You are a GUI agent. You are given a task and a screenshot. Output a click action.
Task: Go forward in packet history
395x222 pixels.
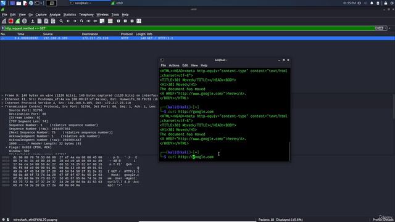(x=75, y=21)
